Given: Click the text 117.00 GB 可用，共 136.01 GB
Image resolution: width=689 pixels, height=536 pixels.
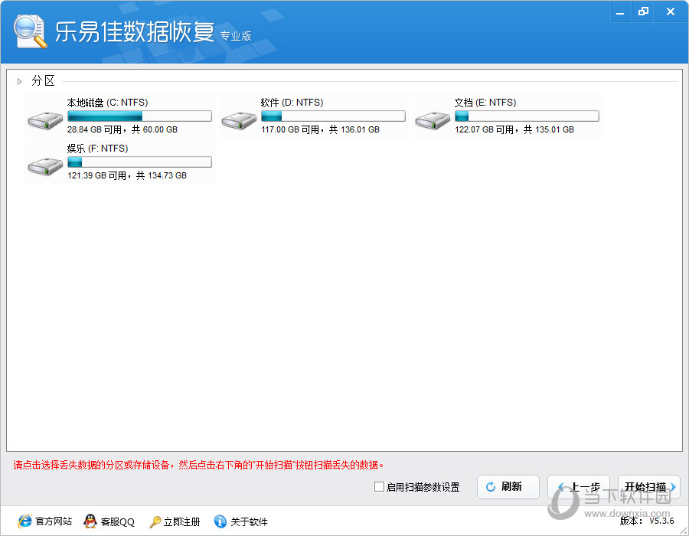Looking at the screenshot, I should [320, 129].
